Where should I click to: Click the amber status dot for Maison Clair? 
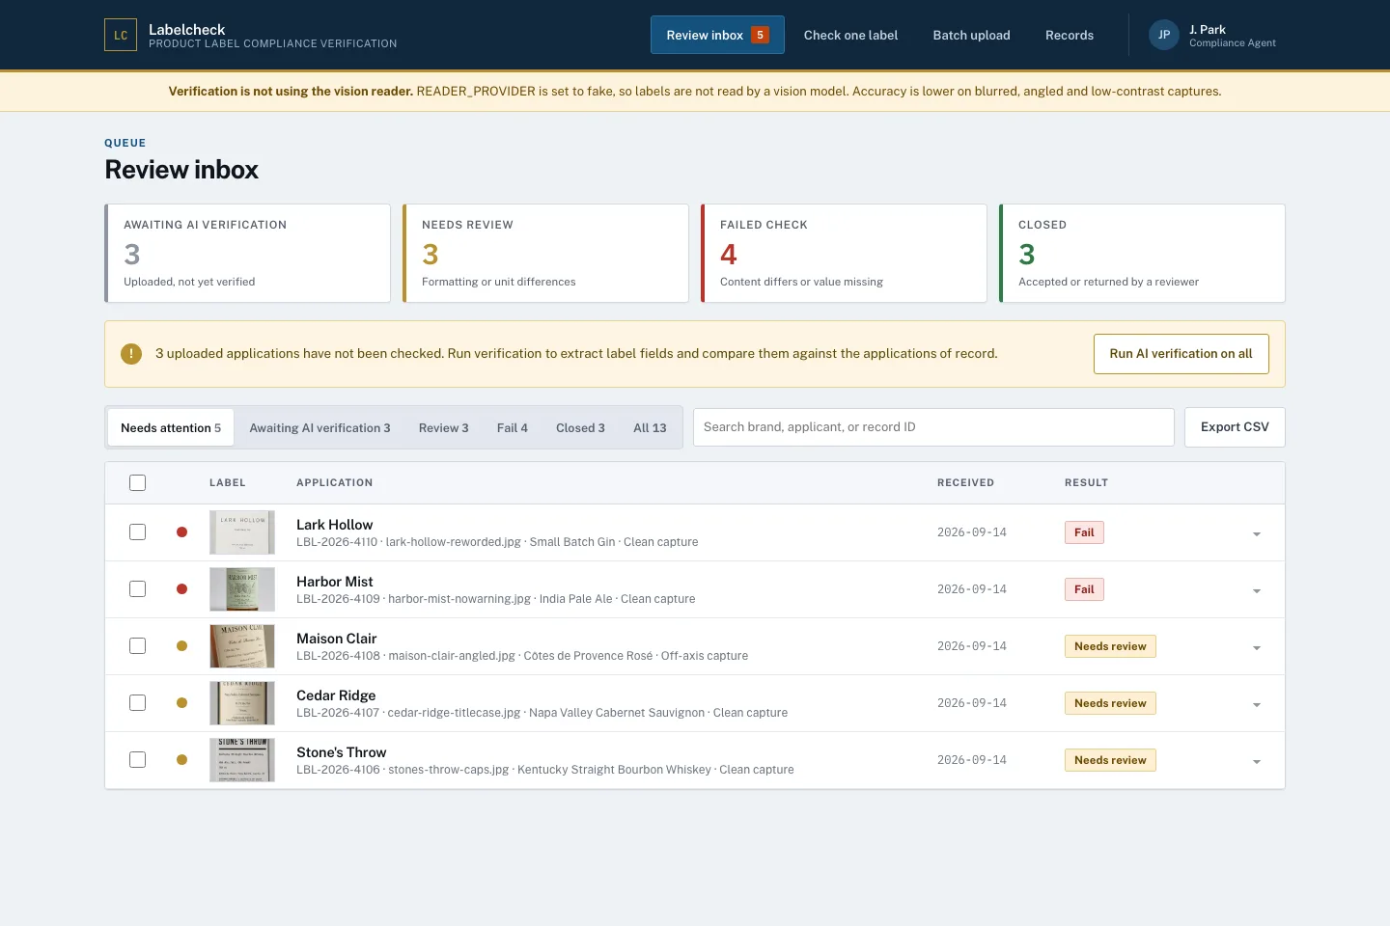pyautogui.click(x=181, y=646)
